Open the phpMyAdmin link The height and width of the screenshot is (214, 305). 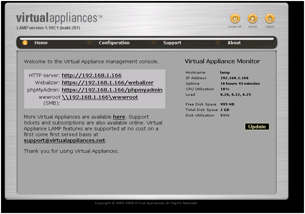[x=112, y=90]
